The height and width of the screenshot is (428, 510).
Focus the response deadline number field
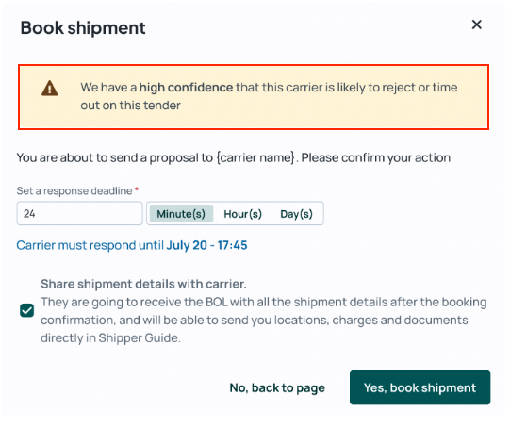tap(80, 213)
